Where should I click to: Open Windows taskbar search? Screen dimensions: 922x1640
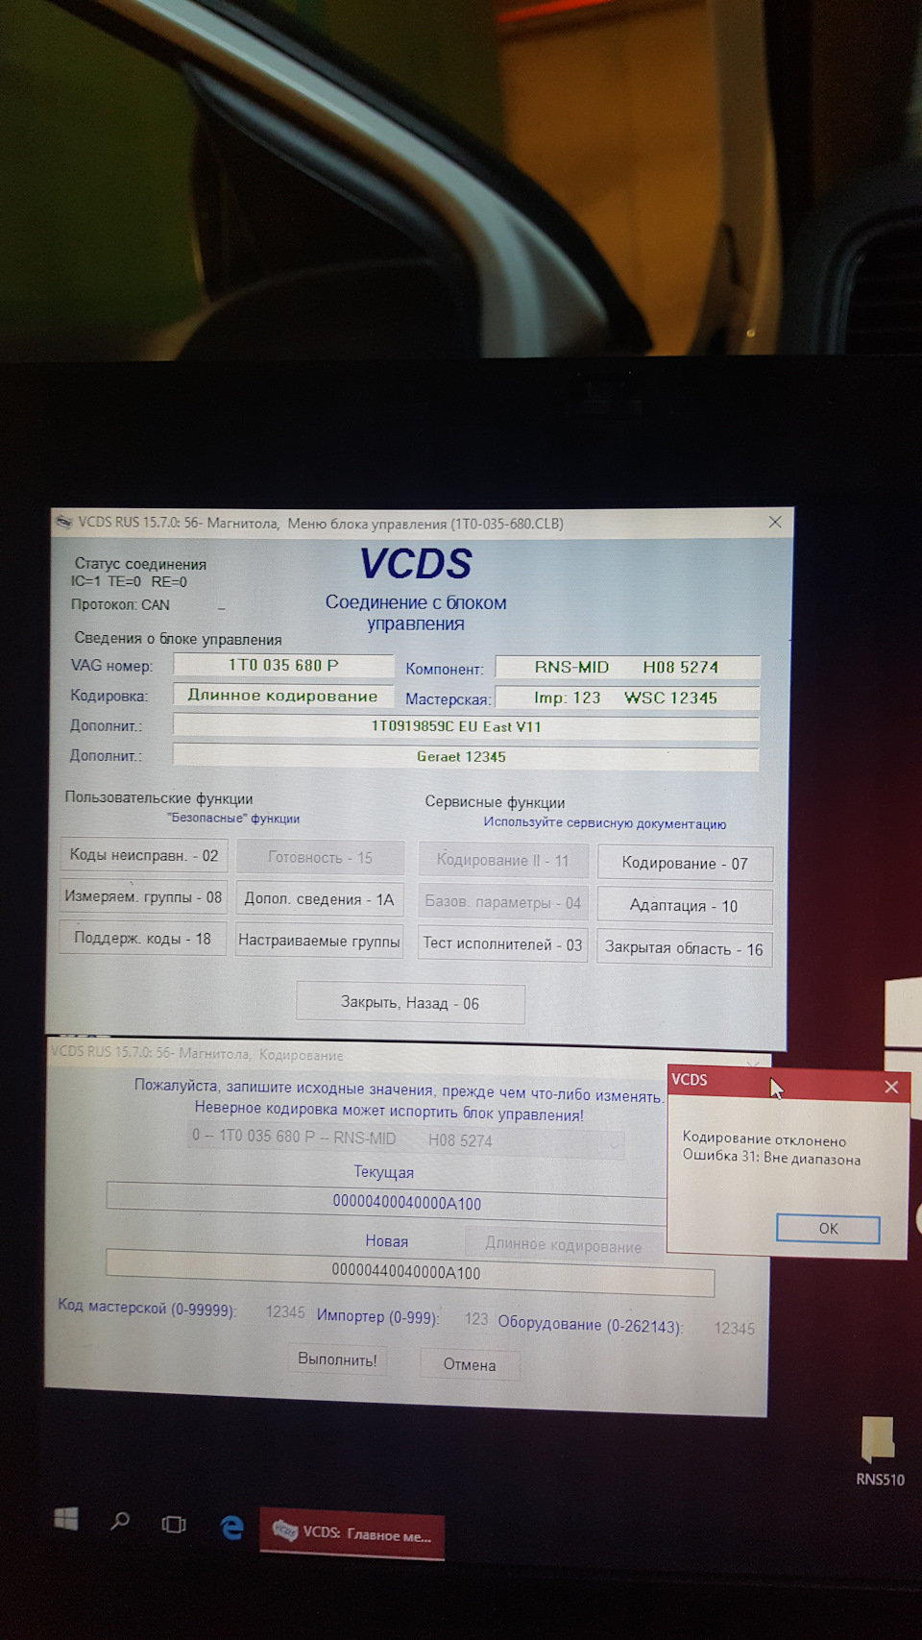pyautogui.click(x=120, y=1521)
